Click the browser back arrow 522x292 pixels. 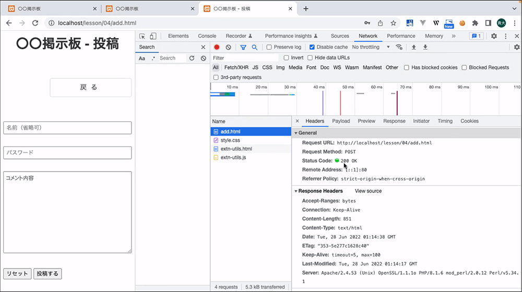pos(9,23)
